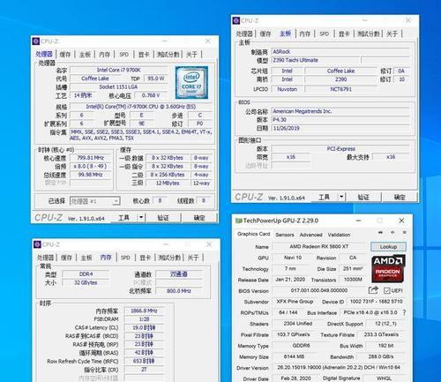Expand tools arrow in mainboard CPU-Z window
The image size is (441, 382).
point(341,197)
